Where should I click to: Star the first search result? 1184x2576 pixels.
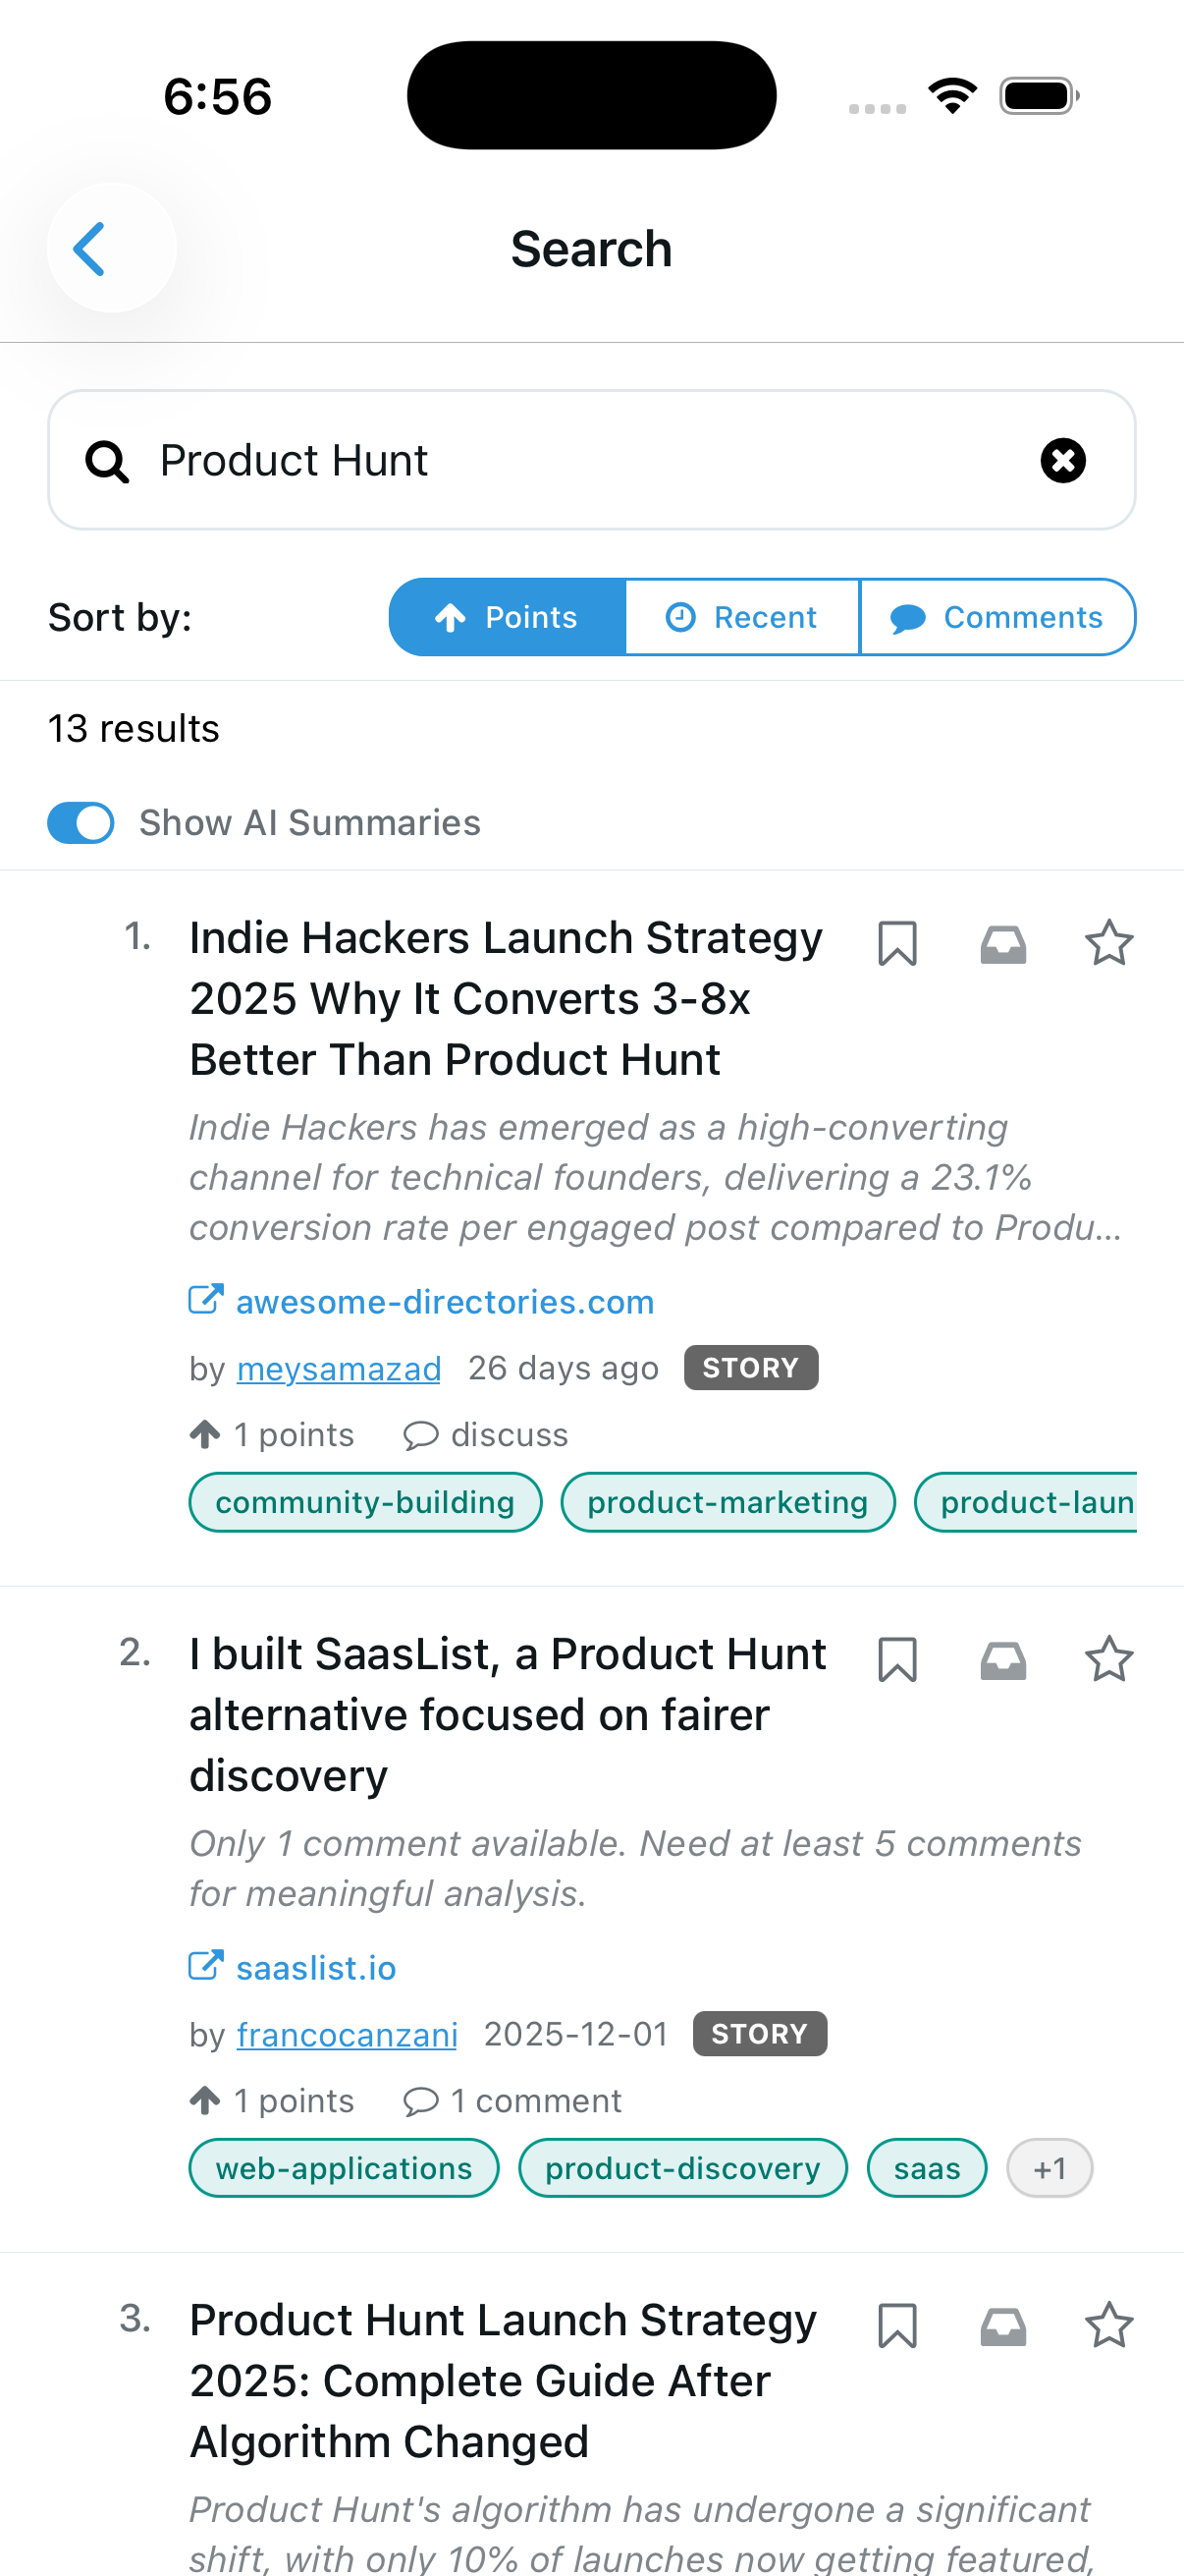(x=1109, y=942)
